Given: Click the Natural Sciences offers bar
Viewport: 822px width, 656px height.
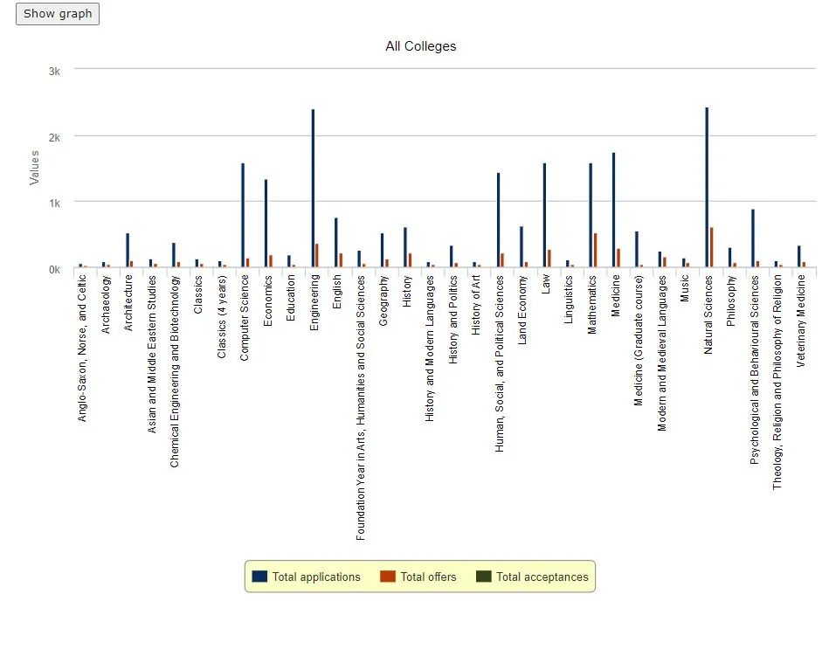Looking at the screenshot, I should coord(711,247).
